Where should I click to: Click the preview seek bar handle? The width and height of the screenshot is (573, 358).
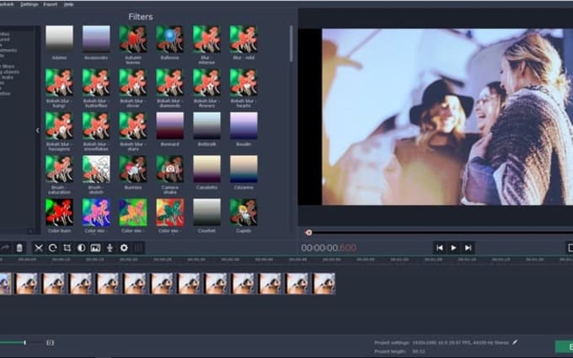308,232
